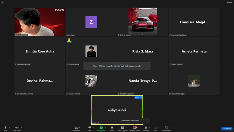Screen dimensions: 234x132
Task: Open Whiteboards
Action: pyautogui.click(x=166, y=128)
